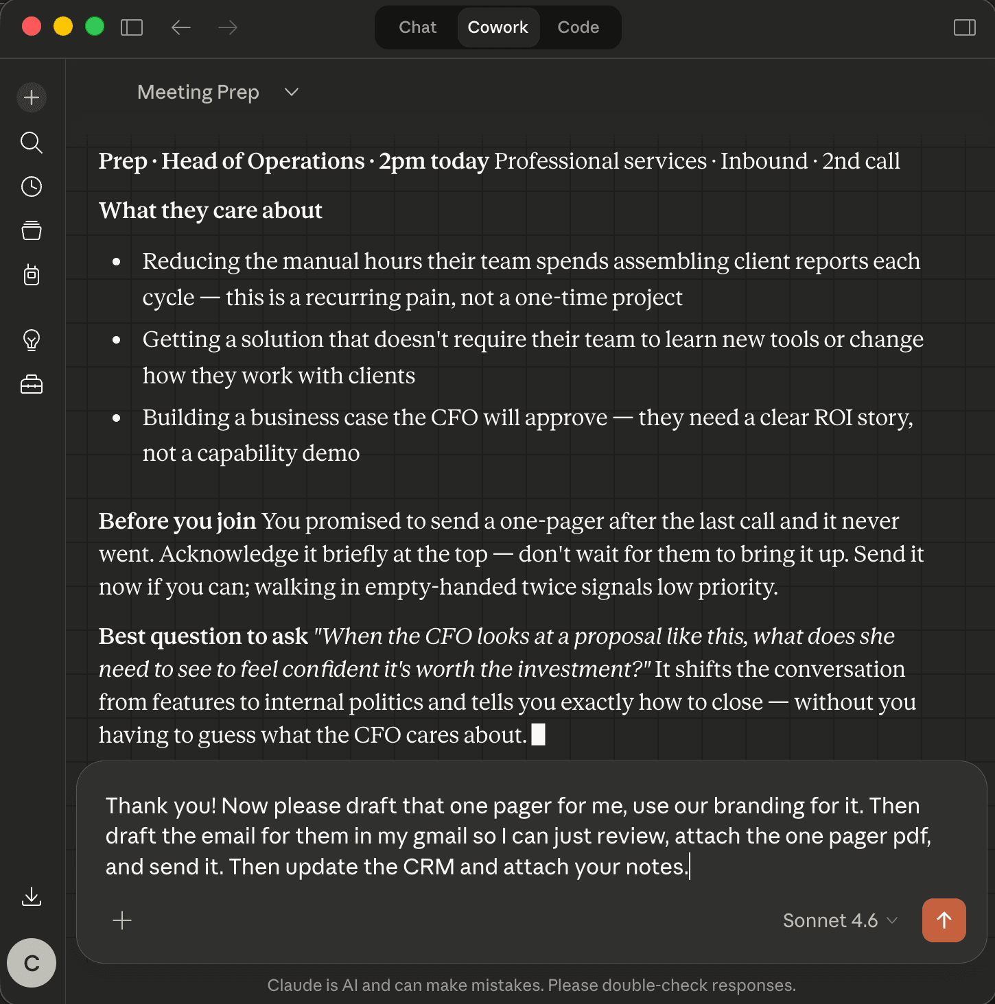Image resolution: width=995 pixels, height=1004 pixels.
Task: Open your profile avatar menu
Action: click(32, 963)
